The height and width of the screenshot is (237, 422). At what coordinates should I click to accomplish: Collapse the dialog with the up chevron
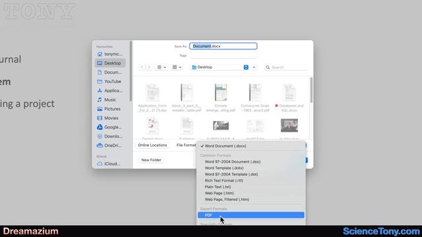pyautogui.click(x=254, y=67)
